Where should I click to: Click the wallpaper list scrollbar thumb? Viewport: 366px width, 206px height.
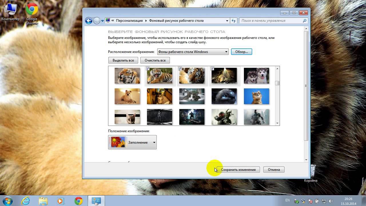[x=277, y=83]
